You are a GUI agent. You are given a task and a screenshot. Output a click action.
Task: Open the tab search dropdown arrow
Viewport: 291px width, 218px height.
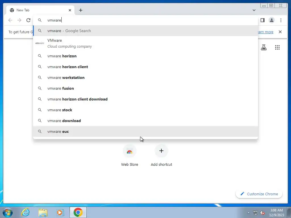coord(254,10)
